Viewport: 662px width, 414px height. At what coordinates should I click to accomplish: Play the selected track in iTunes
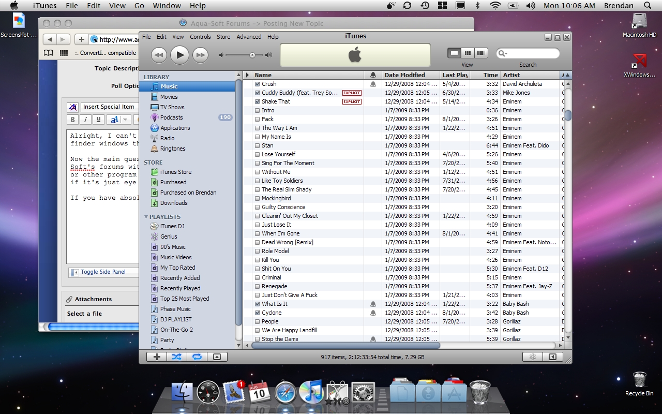[x=179, y=55]
